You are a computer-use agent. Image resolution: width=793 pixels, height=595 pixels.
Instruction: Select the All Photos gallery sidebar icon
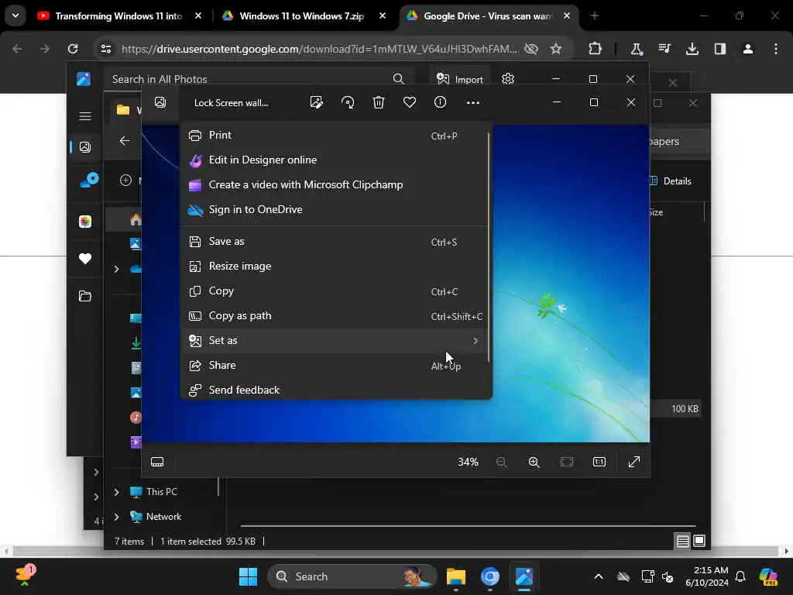click(85, 147)
